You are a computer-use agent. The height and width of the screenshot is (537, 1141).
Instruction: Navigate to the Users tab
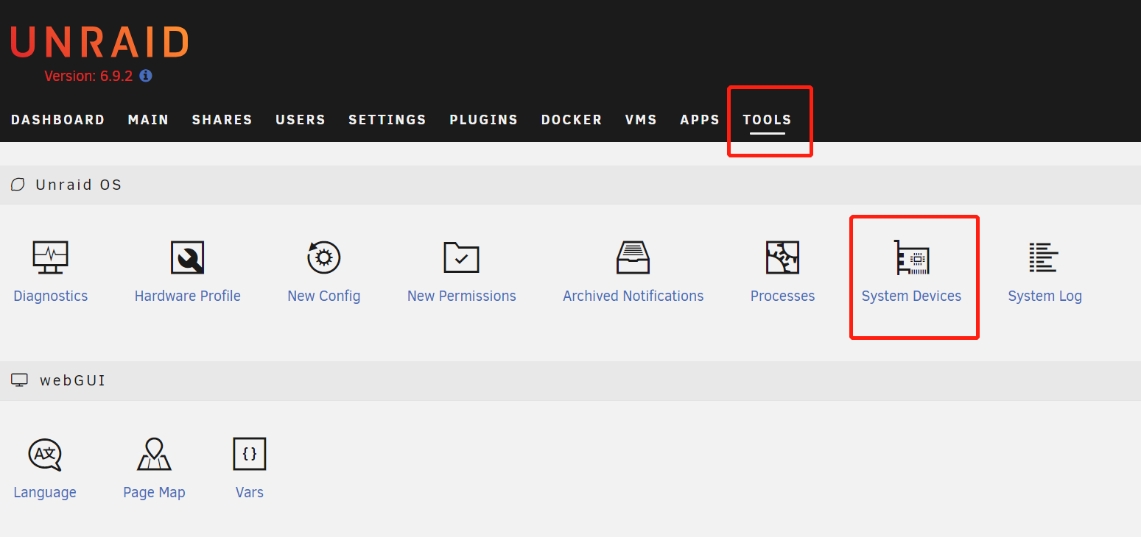point(301,120)
